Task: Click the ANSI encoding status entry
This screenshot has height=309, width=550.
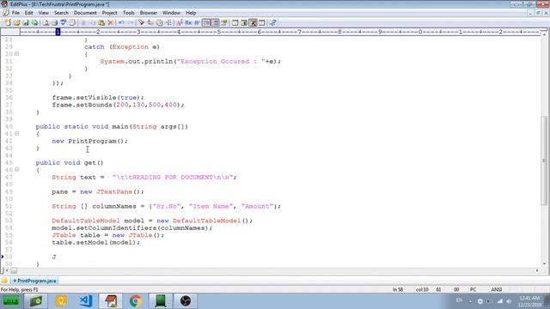Action: tap(497, 290)
